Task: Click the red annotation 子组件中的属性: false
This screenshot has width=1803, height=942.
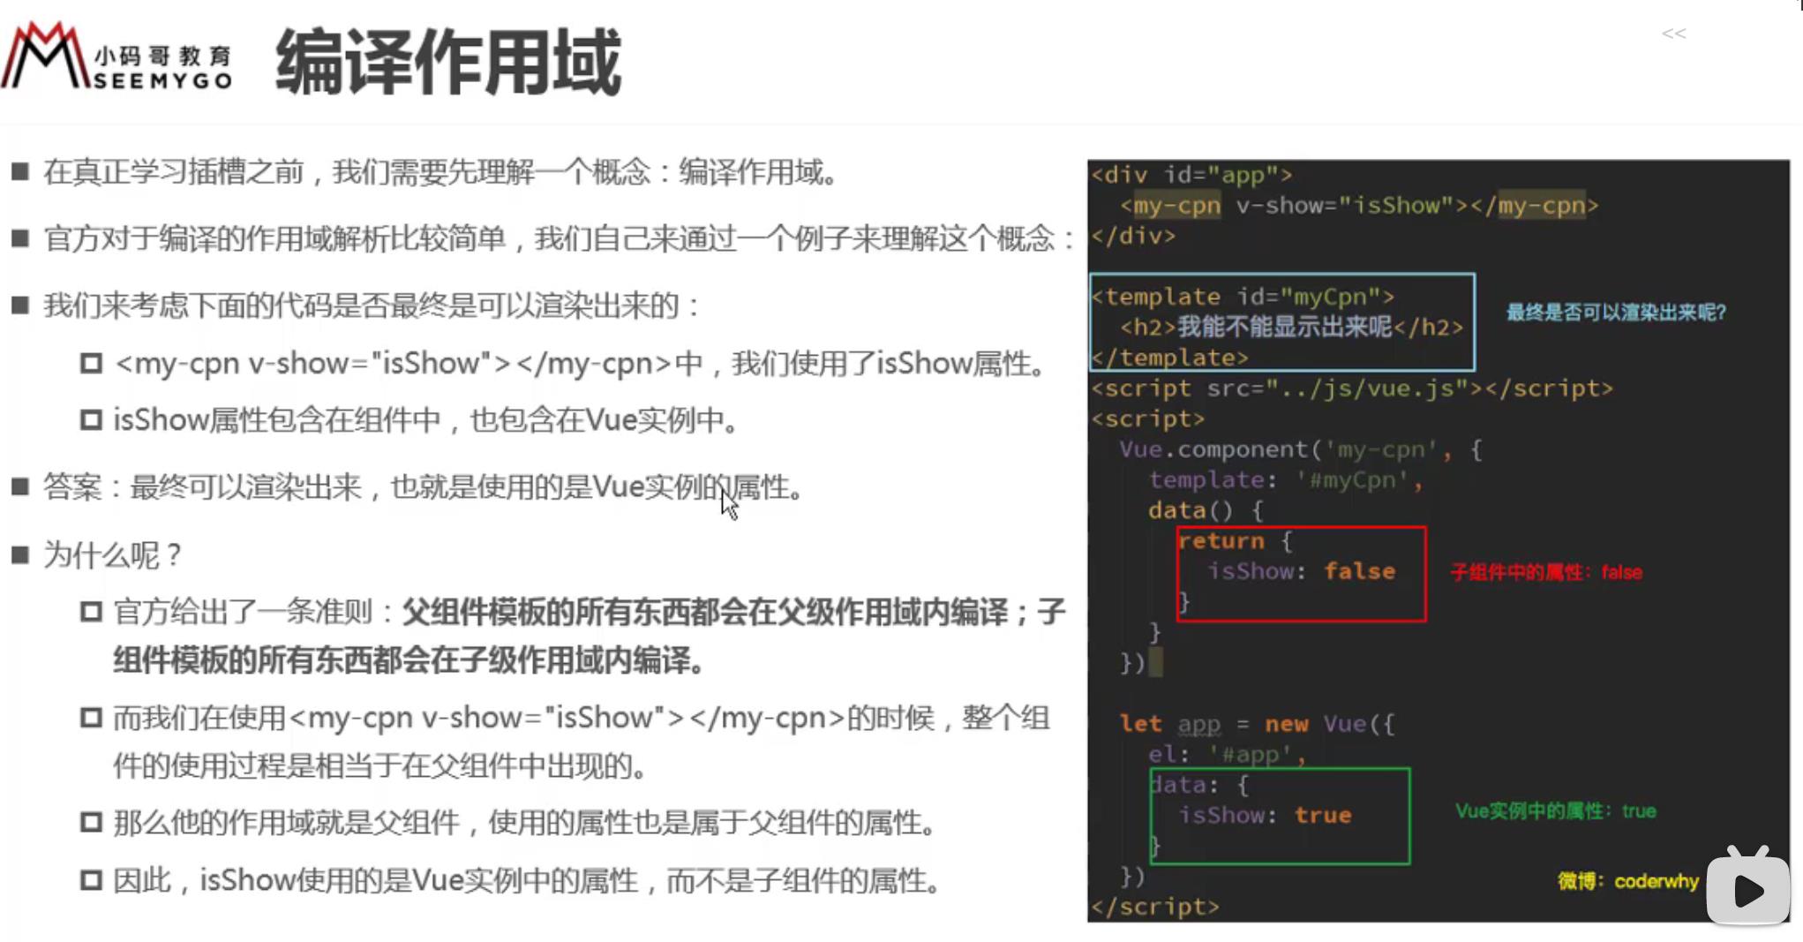Action: (1546, 572)
